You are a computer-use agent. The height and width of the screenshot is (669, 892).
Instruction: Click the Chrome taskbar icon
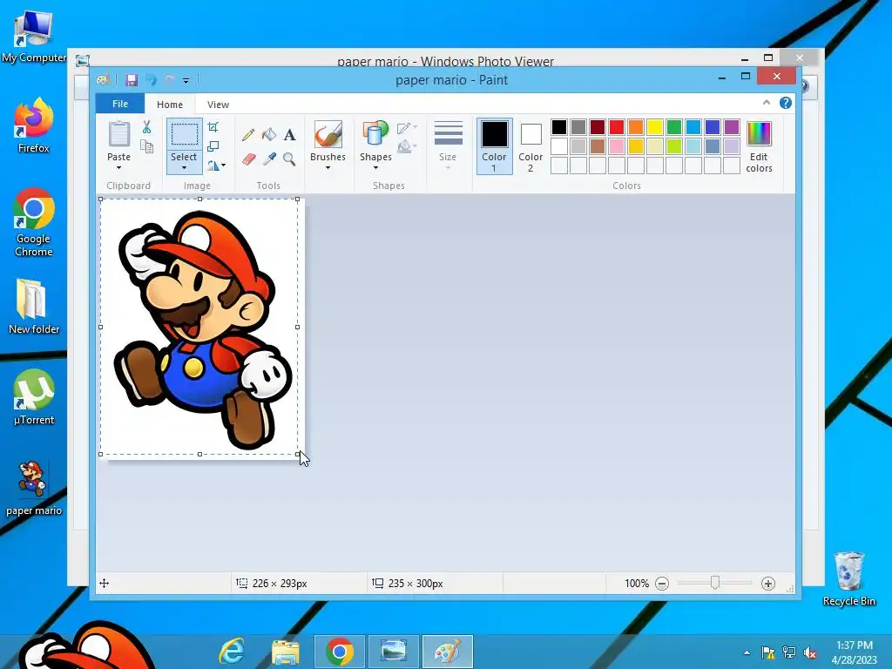[x=340, y=652]
